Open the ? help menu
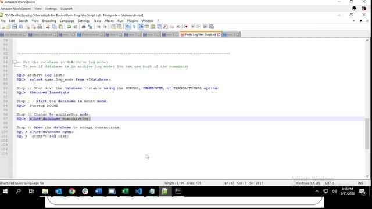372x209 pixels. [158, 21]
